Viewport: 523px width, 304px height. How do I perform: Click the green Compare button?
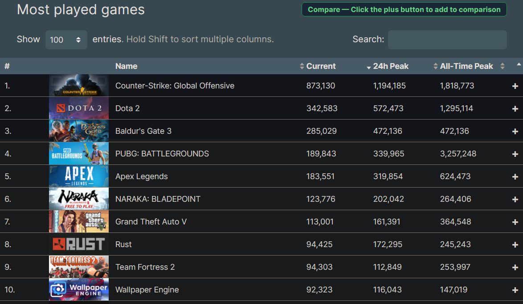coord(404,9)
